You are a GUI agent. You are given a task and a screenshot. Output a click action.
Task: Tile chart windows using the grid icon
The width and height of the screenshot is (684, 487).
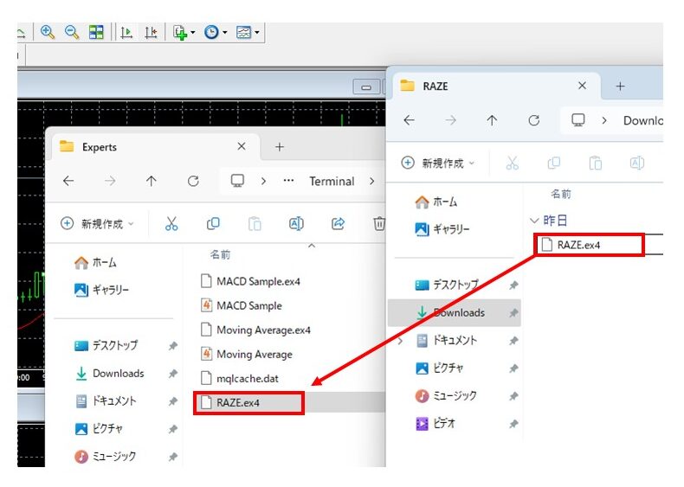[x=96, y=32]
